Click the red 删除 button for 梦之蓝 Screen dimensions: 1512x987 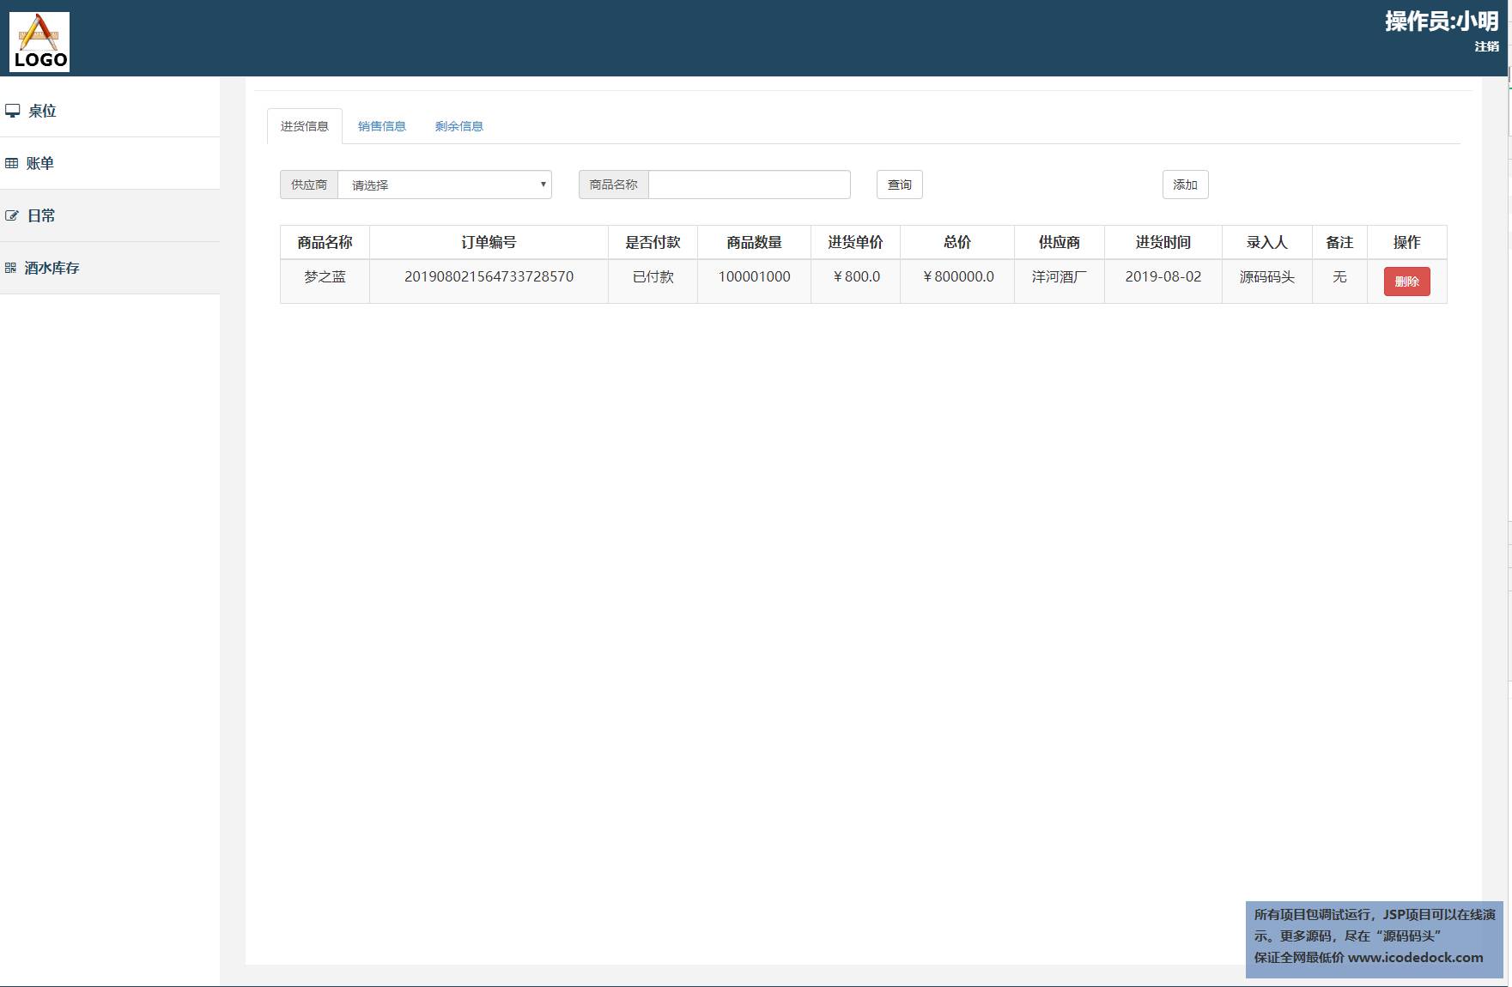pos(1407,282)
